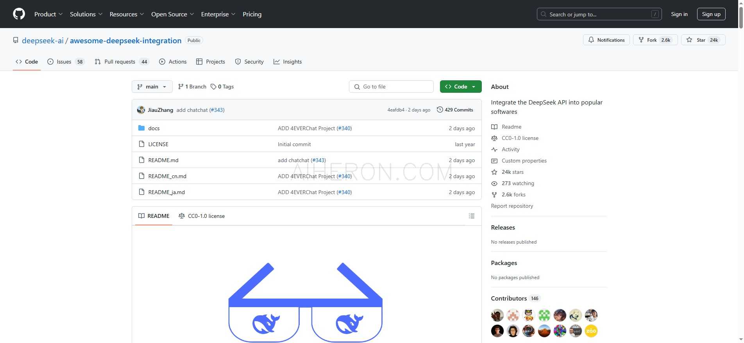Screen dimensions: 744x343
Task: Focus the Go to file field
Action: pyautogui.click(x=391, y=87)
